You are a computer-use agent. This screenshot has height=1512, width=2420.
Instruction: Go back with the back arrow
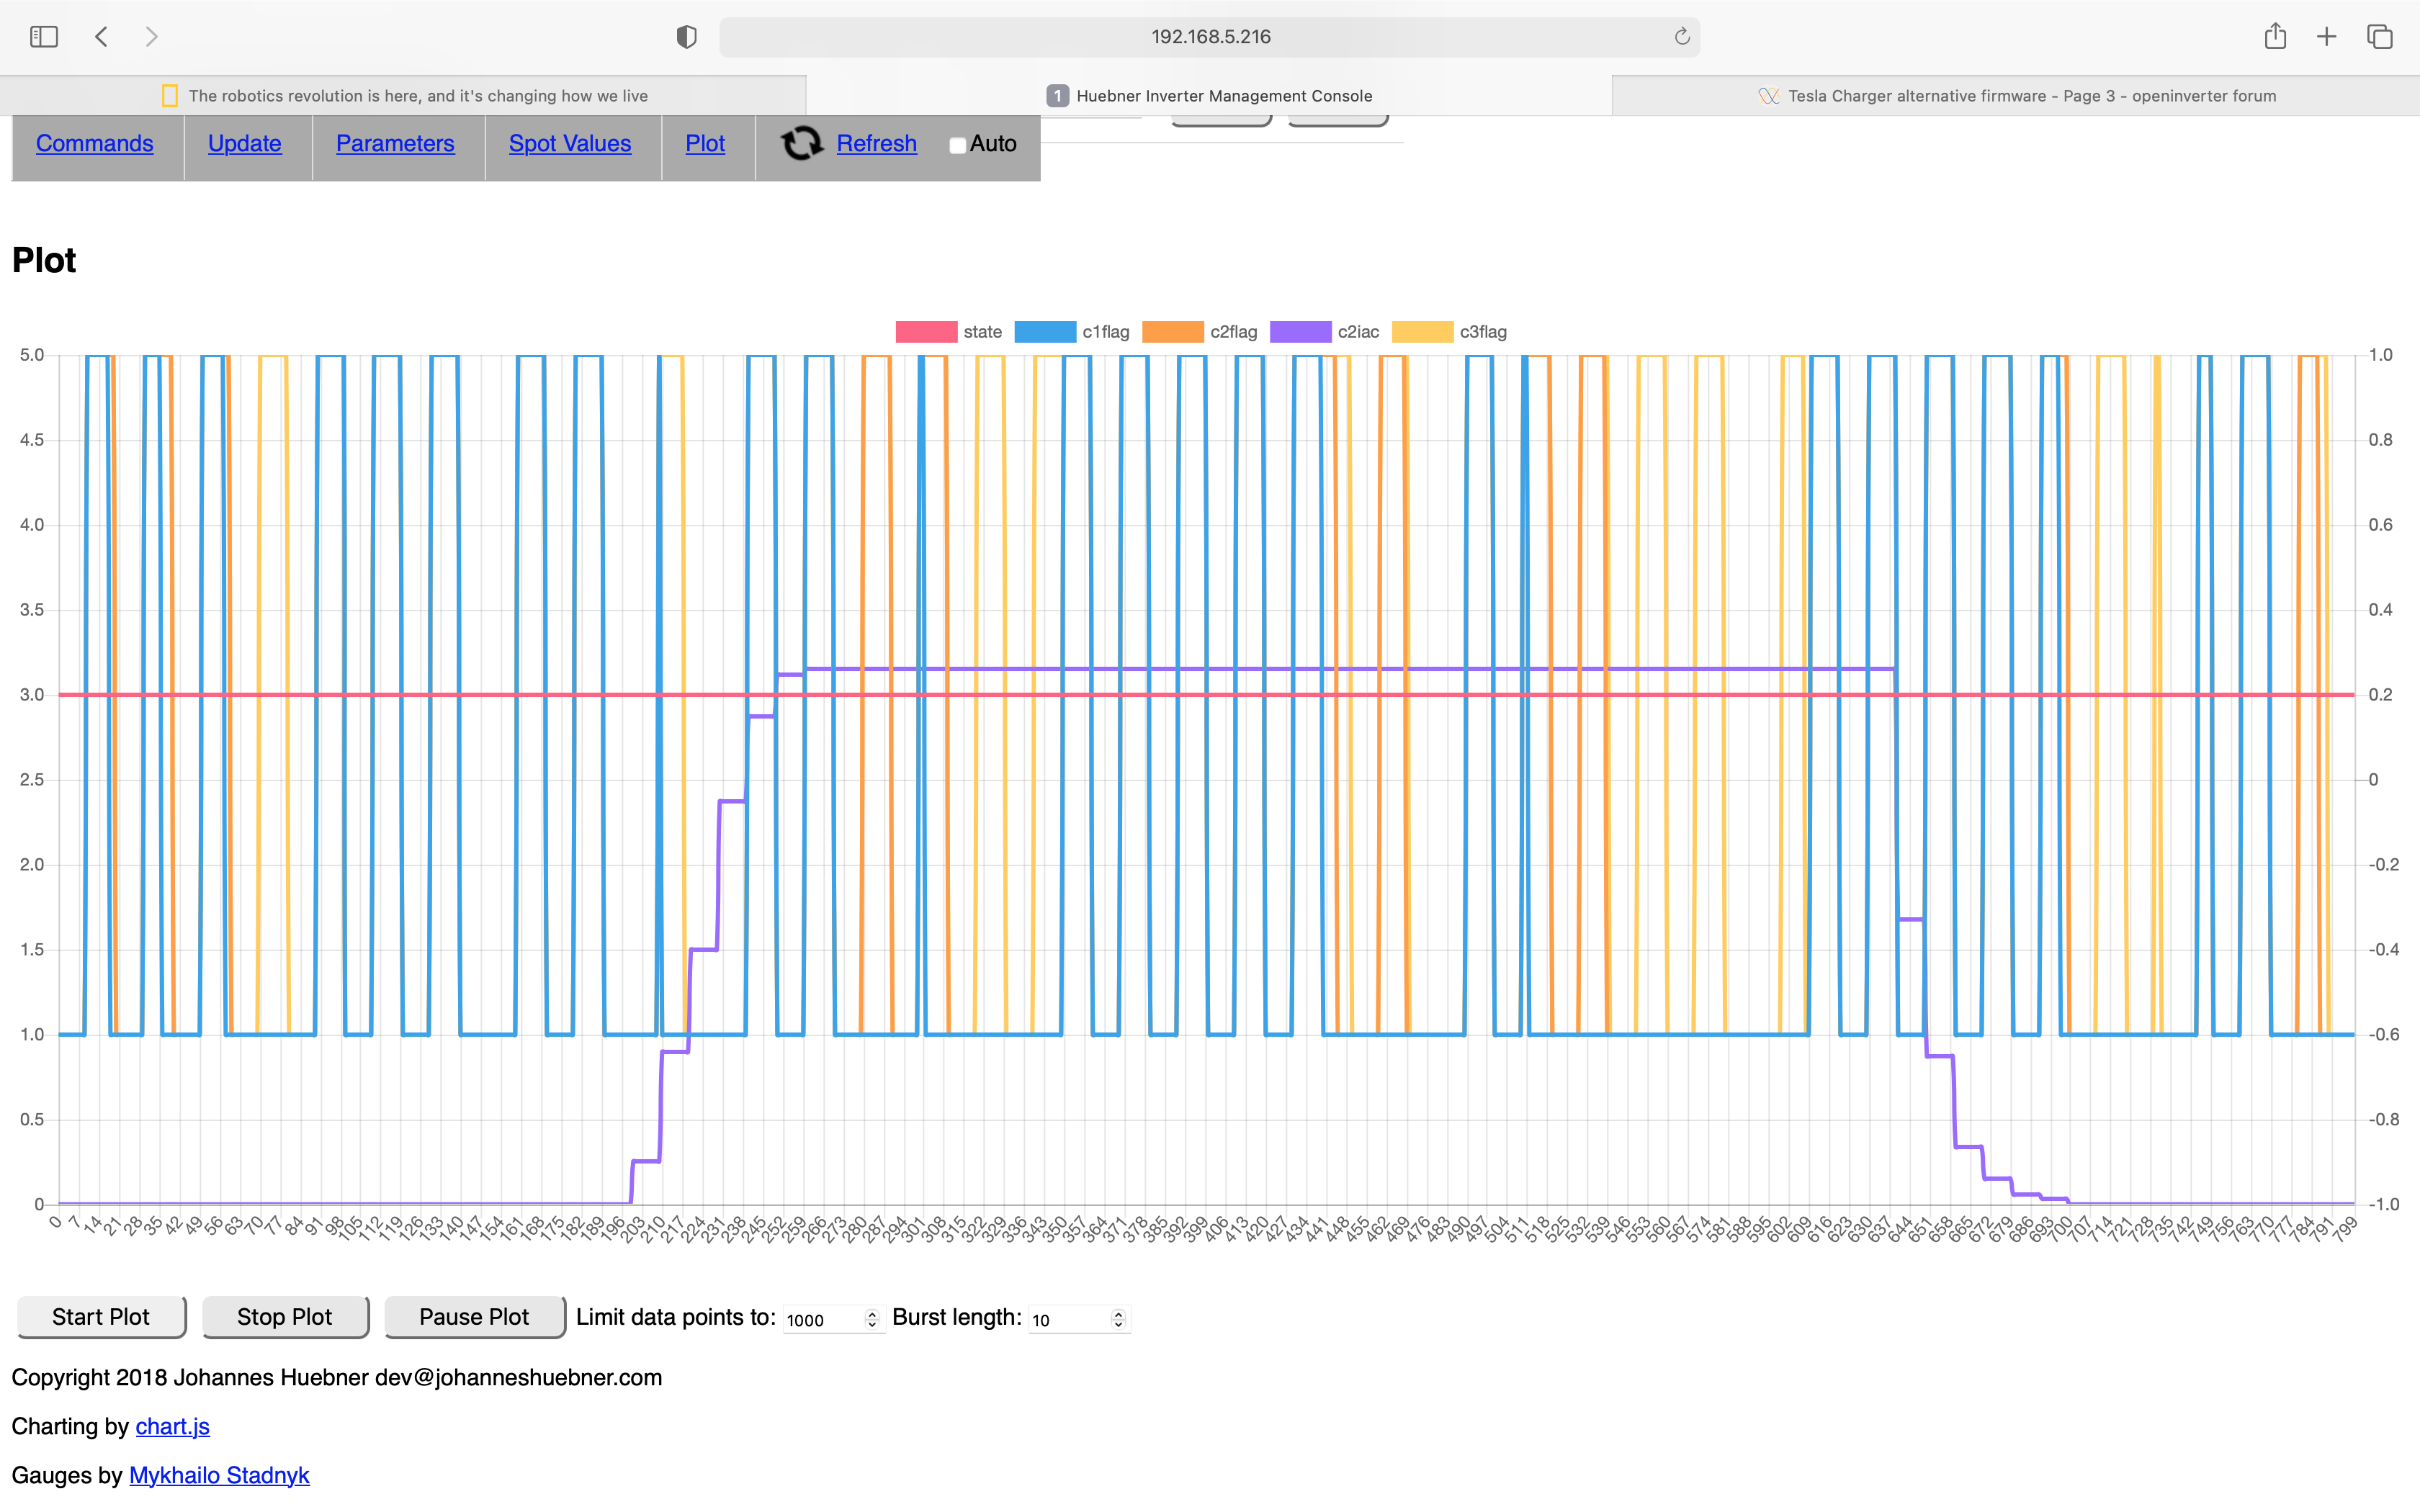tap(102, 37)
